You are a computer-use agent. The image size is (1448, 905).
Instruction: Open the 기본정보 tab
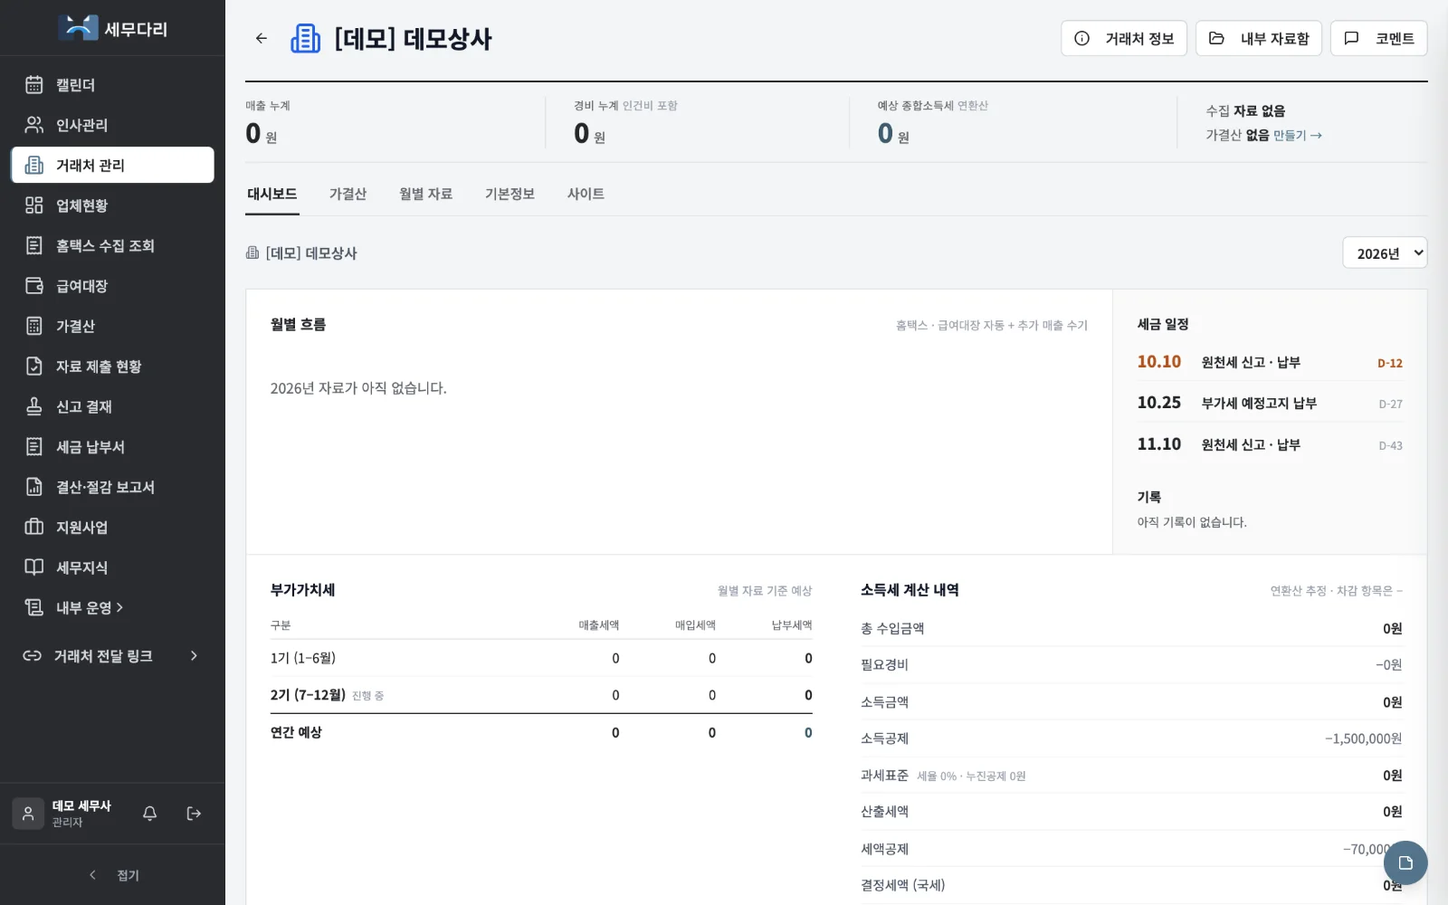pos(510,194)
